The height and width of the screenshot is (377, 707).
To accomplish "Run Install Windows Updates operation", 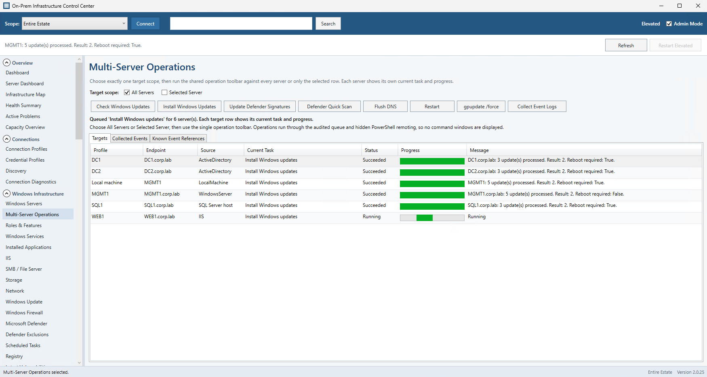I will [x=189, y=106].
